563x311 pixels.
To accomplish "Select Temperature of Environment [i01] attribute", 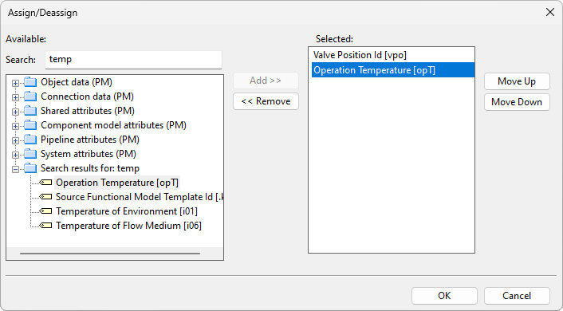I will (x=127, y=211).
